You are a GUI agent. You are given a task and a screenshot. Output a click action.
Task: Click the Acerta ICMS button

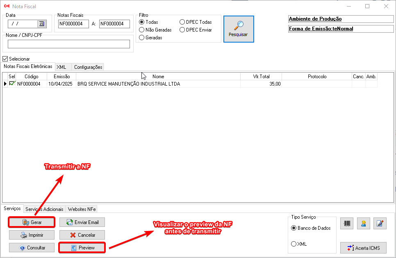363,248
